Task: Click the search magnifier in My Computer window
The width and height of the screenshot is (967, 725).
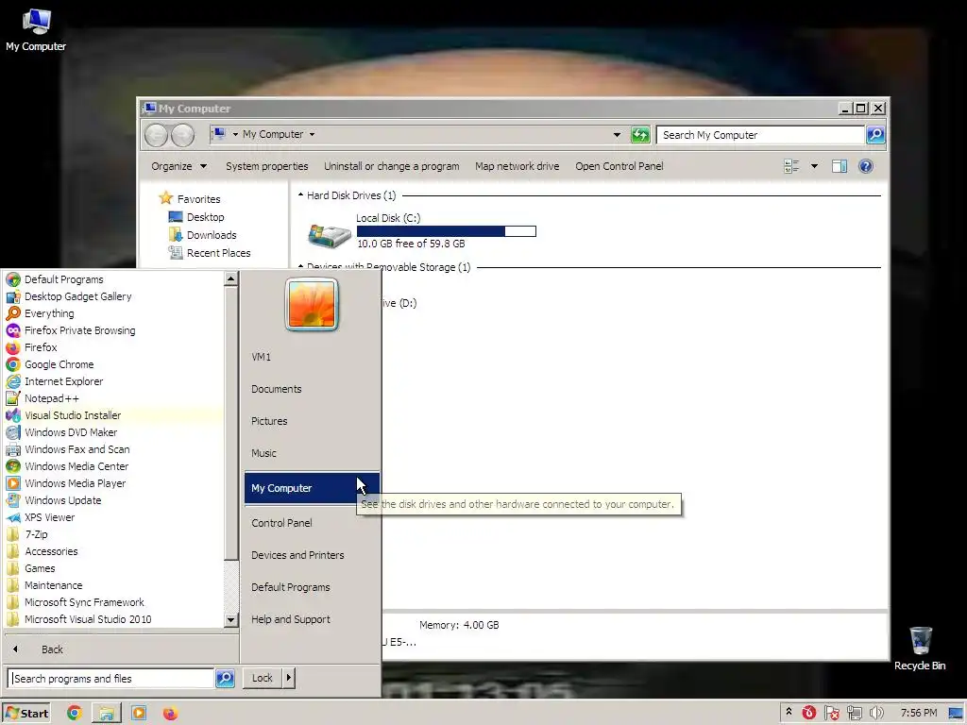Action: [x=875, y=134]
